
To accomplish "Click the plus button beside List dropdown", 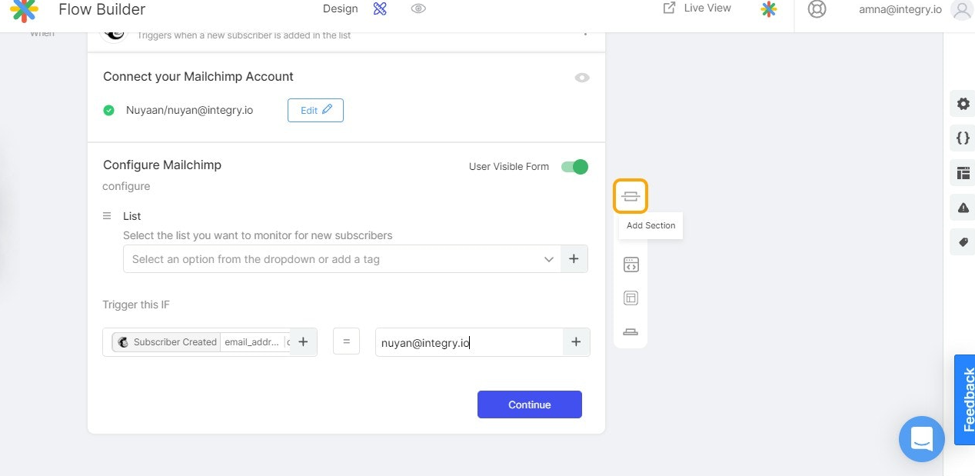I will click(x=574, y=259).
